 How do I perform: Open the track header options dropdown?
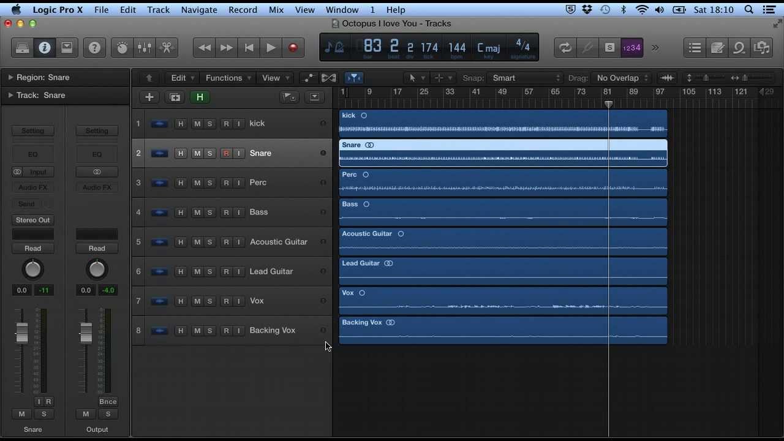point(314,97)
